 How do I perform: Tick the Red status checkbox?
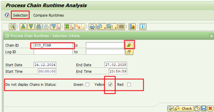point(129,84)
